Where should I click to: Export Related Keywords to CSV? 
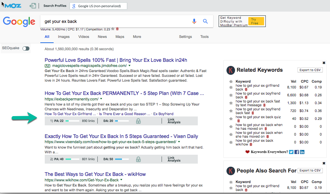pos(310,70)
